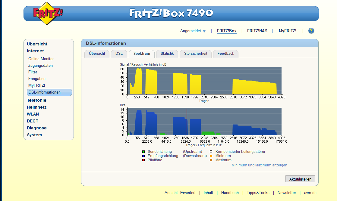337x201 pixels.
Task: Open the Inhalt footer link
Action: pos(208,193)
